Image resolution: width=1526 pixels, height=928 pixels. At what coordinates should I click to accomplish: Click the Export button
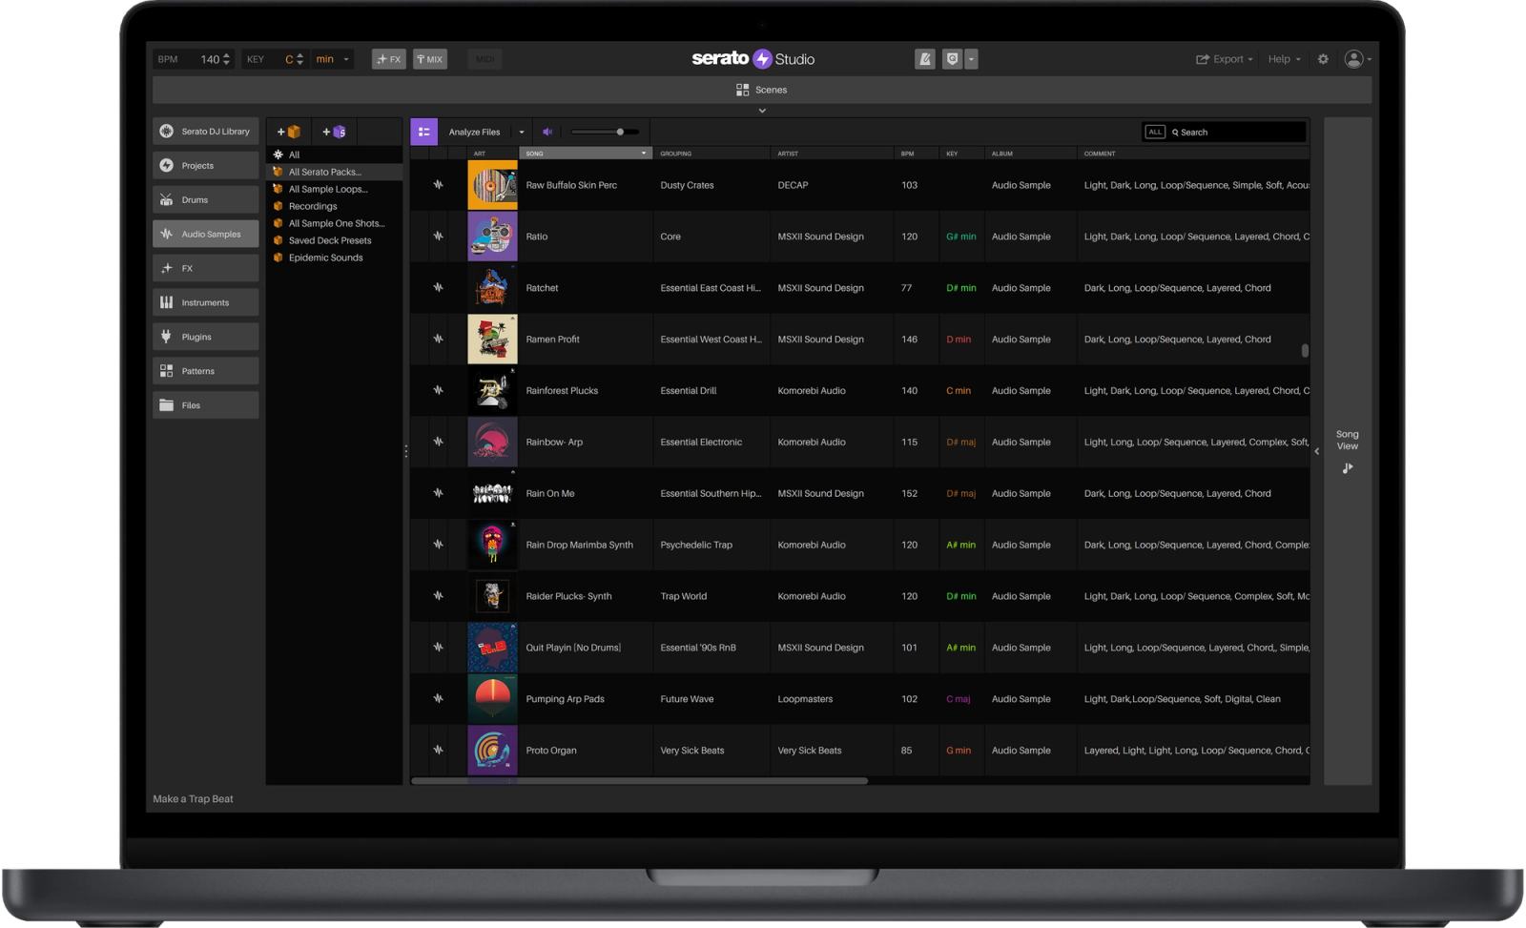click(x=1224, y=58)
